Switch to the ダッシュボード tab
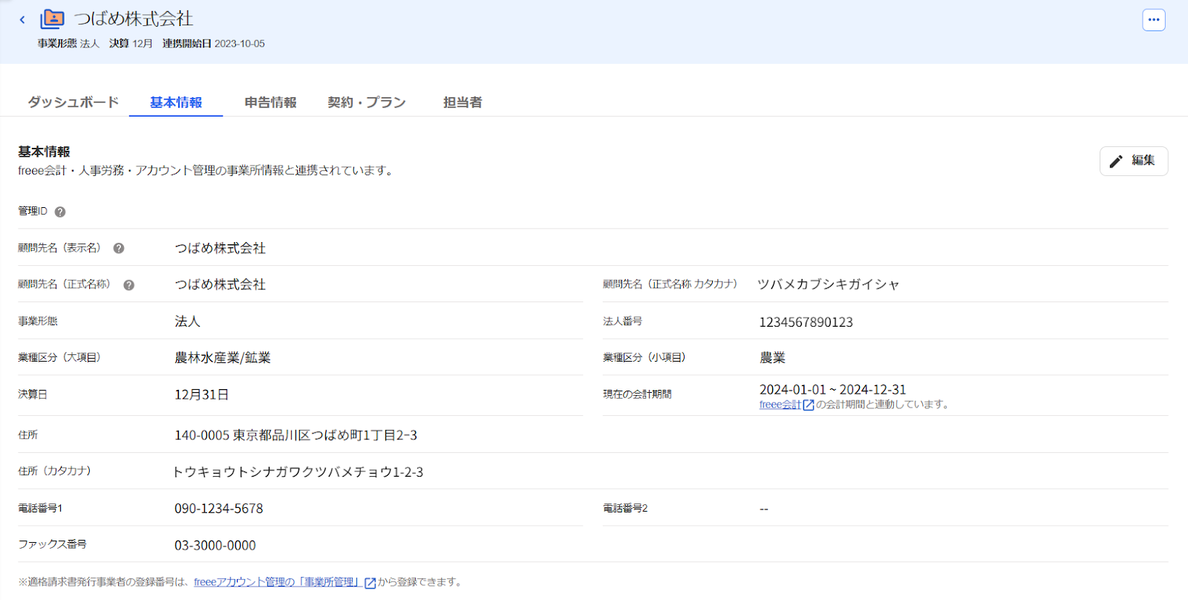 [74, 102]
